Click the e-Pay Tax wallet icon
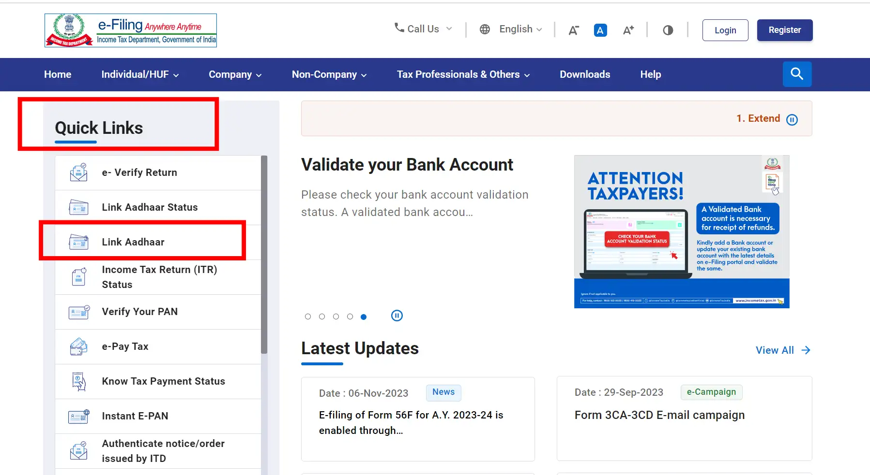This screenshot has width=870, height=475. click(x=78, y=346)
